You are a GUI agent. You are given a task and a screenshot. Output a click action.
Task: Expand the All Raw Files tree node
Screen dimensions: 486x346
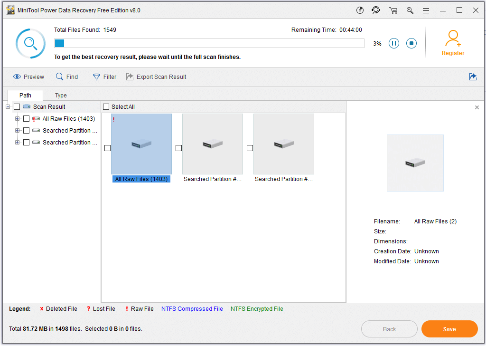[x=18, y=119]
